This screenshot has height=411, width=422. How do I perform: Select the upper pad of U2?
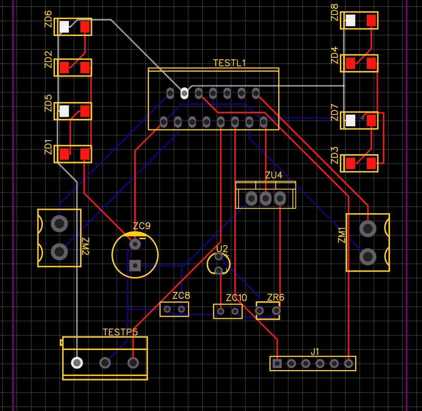pos(219,256)
